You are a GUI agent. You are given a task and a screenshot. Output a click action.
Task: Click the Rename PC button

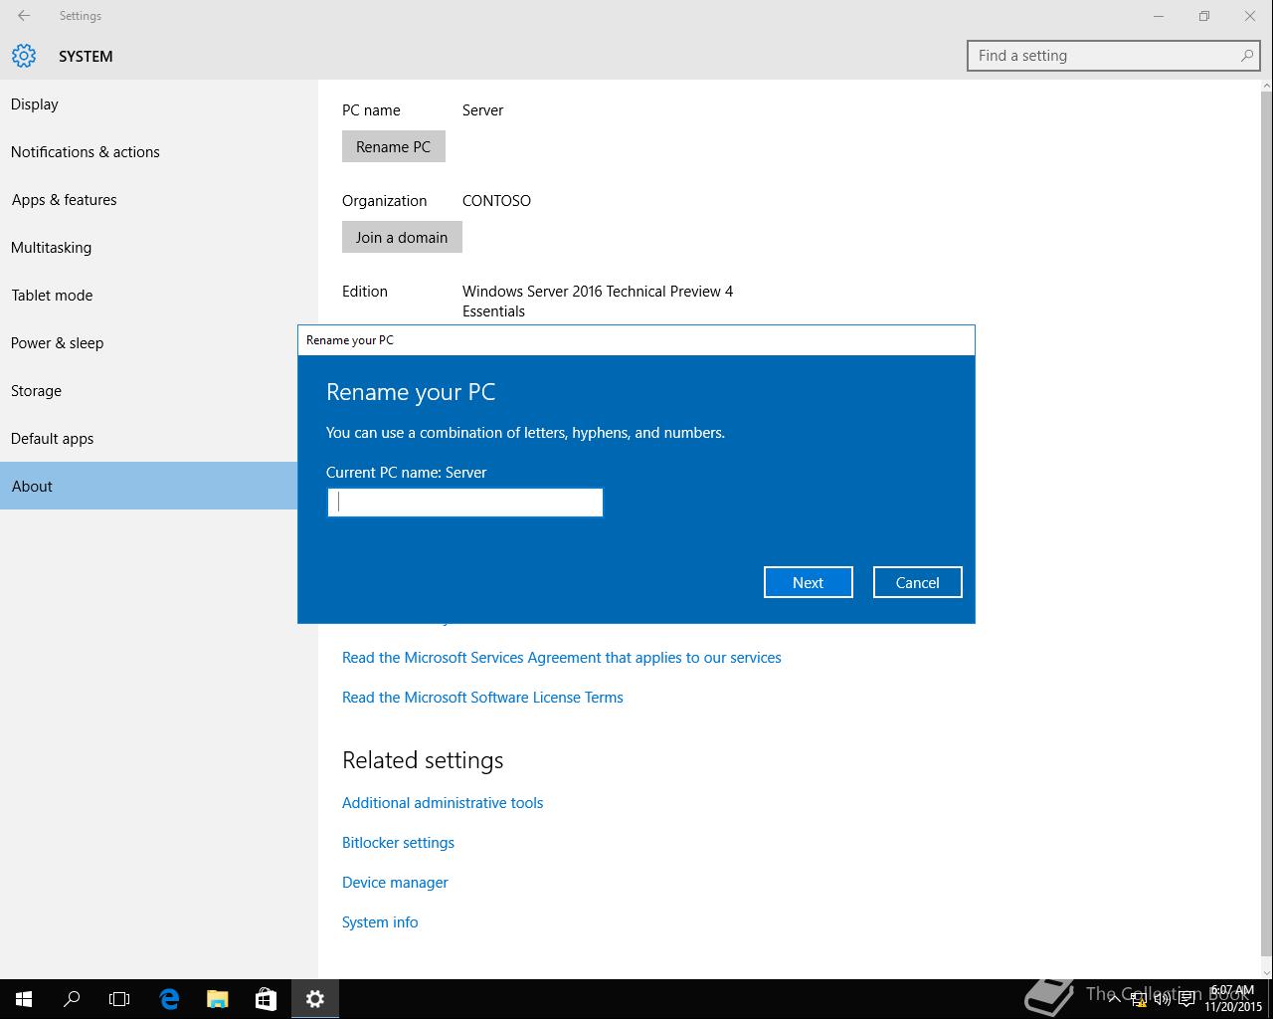coord(394,146)
